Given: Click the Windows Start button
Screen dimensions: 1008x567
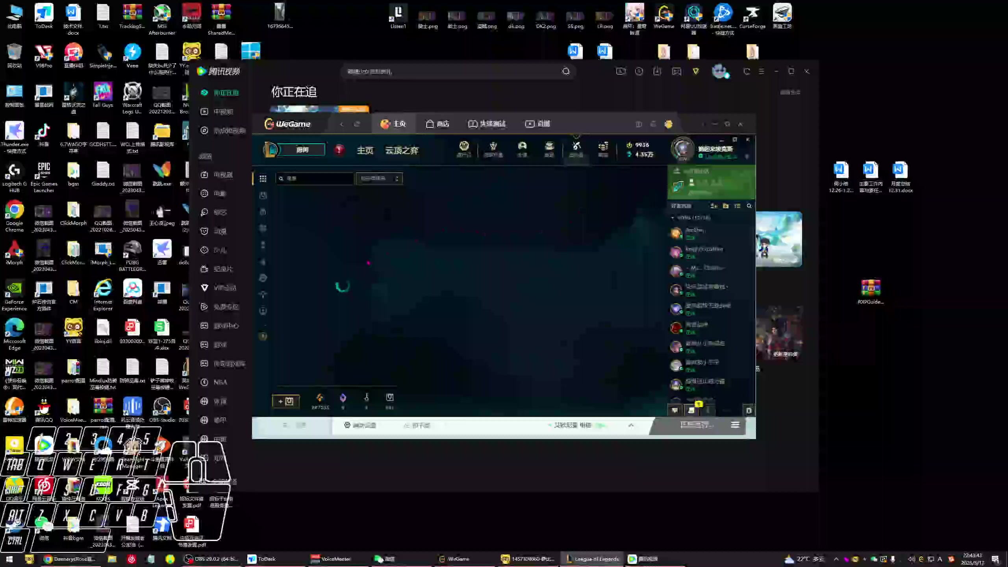Looking at the screenshot, I should pyautogui.click(x=9, y=559).
